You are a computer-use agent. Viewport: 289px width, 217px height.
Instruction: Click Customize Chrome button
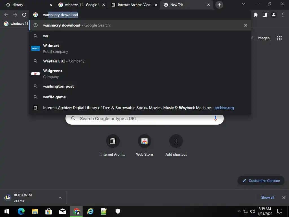[261, 181]
